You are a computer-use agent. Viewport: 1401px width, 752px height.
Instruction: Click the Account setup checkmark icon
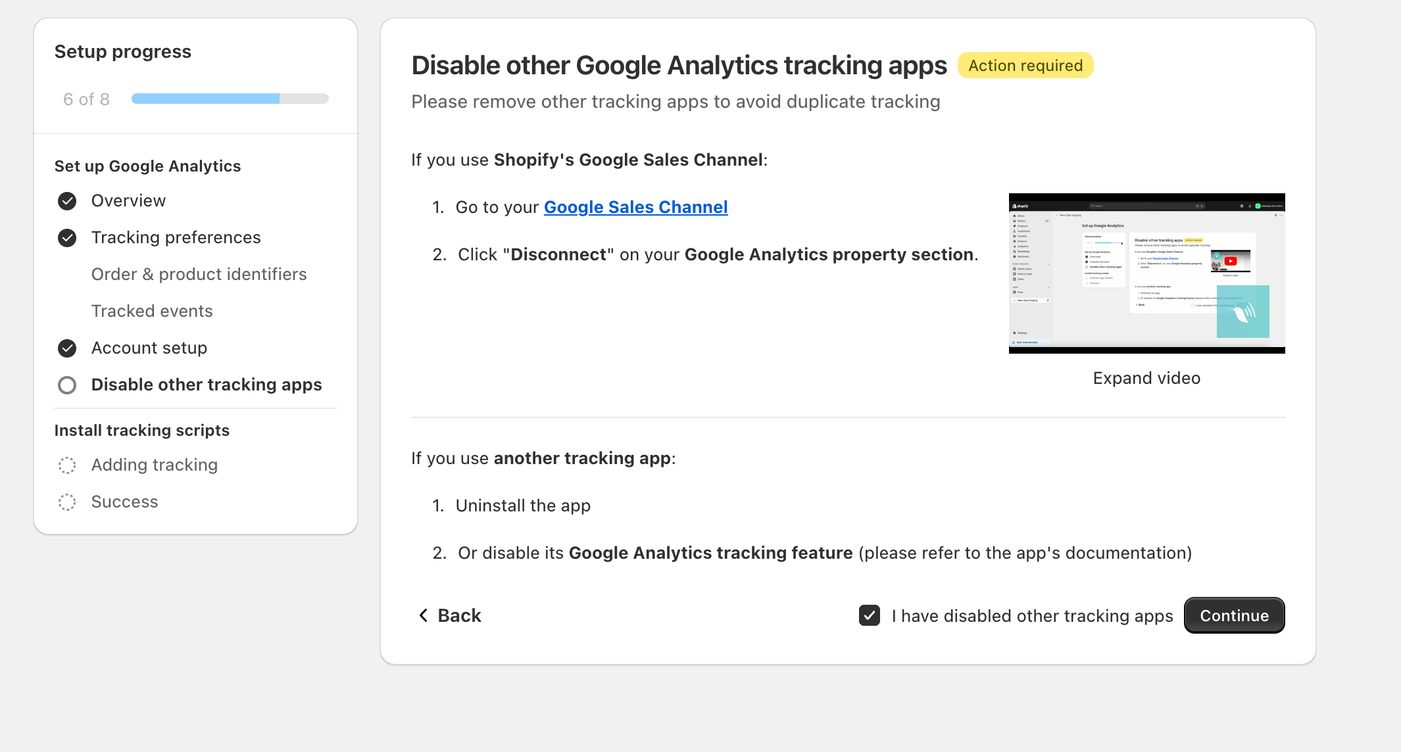pyautogui.click(x=67, y=348)
